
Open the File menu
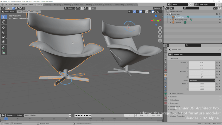pos(6,4)
